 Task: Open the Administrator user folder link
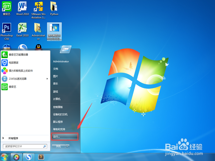pyautogui.click(x=61, y=61)
